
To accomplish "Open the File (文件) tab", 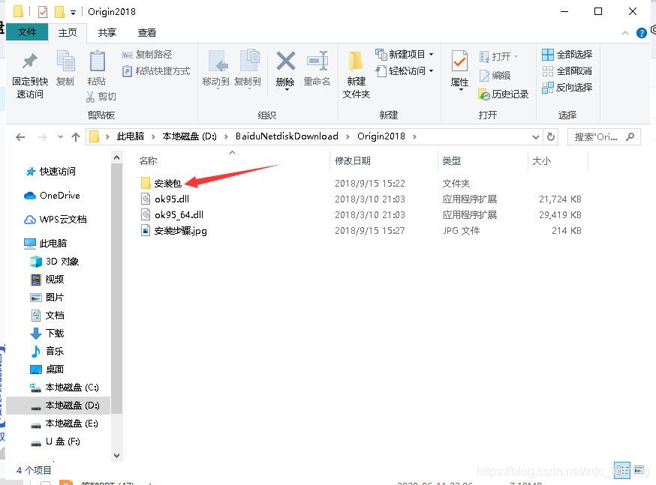I will 27,32.
